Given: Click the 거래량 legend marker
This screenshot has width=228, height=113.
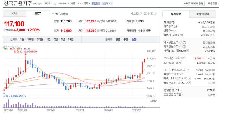Looking at the screenshot, I should point(150,101).
